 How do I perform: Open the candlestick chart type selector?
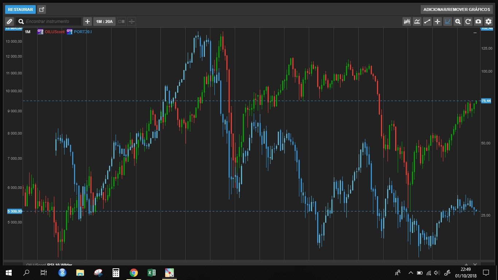[407, 22]
